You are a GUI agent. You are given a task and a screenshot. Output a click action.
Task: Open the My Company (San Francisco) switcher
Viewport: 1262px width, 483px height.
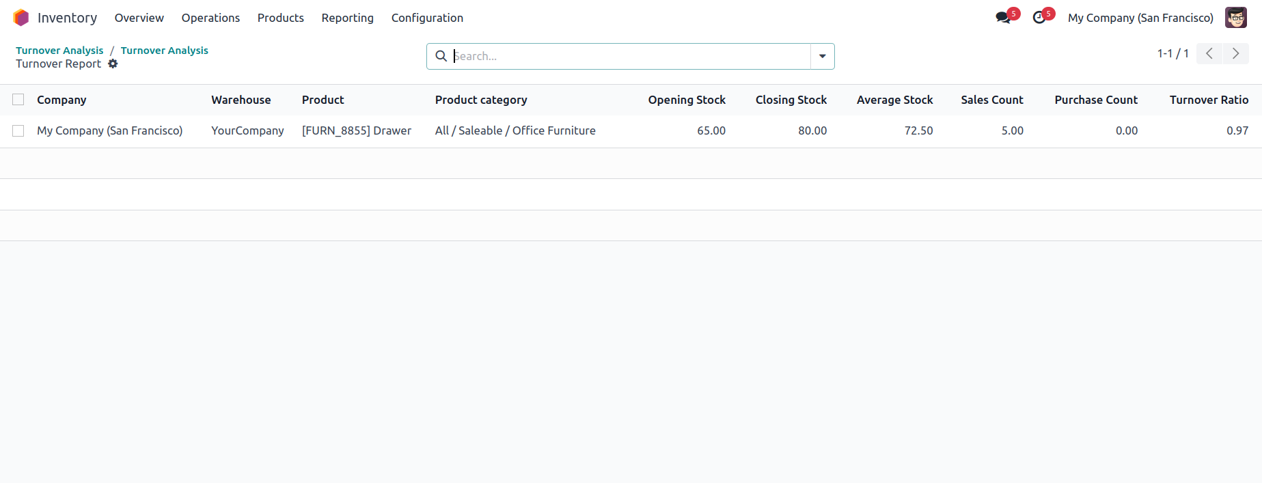click(1140, 18)
